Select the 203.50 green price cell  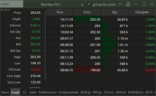pyautogui.click(x=87, y=19)
